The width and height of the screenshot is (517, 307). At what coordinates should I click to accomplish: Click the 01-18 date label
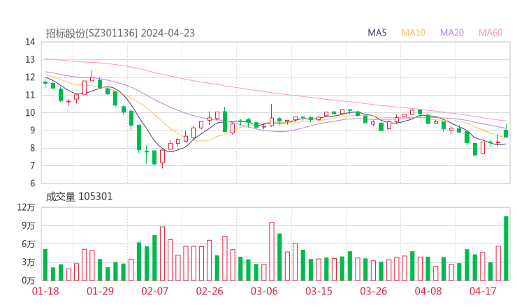tap(45, 291)
